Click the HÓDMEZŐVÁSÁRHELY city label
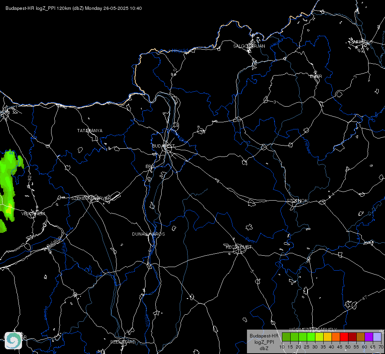Screen dimensions: 385x354 [313, 330]
